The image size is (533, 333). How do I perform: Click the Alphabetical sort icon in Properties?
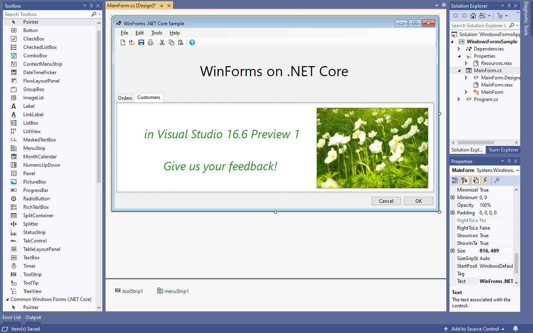pyautogui.click(x=464, y=181)
